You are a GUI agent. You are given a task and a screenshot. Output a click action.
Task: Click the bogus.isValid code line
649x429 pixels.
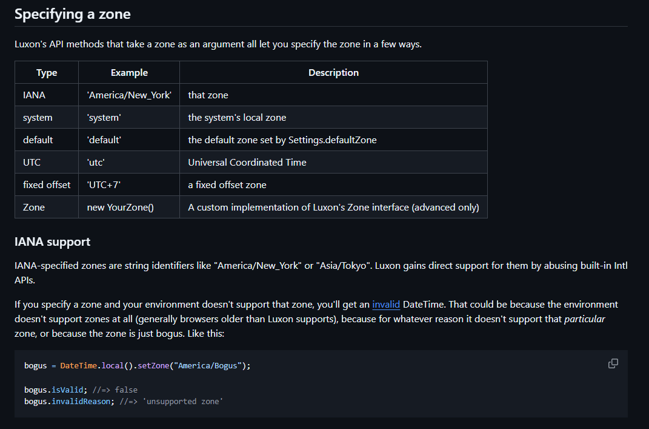point(81,390)
